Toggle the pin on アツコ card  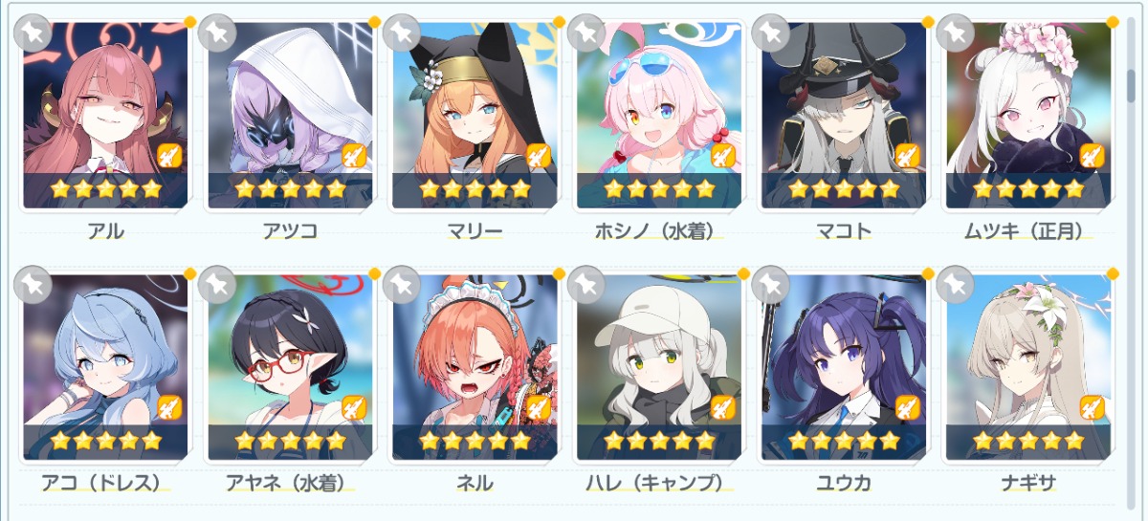(216, 33)
